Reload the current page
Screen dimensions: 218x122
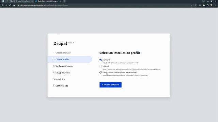coord(10,5)
